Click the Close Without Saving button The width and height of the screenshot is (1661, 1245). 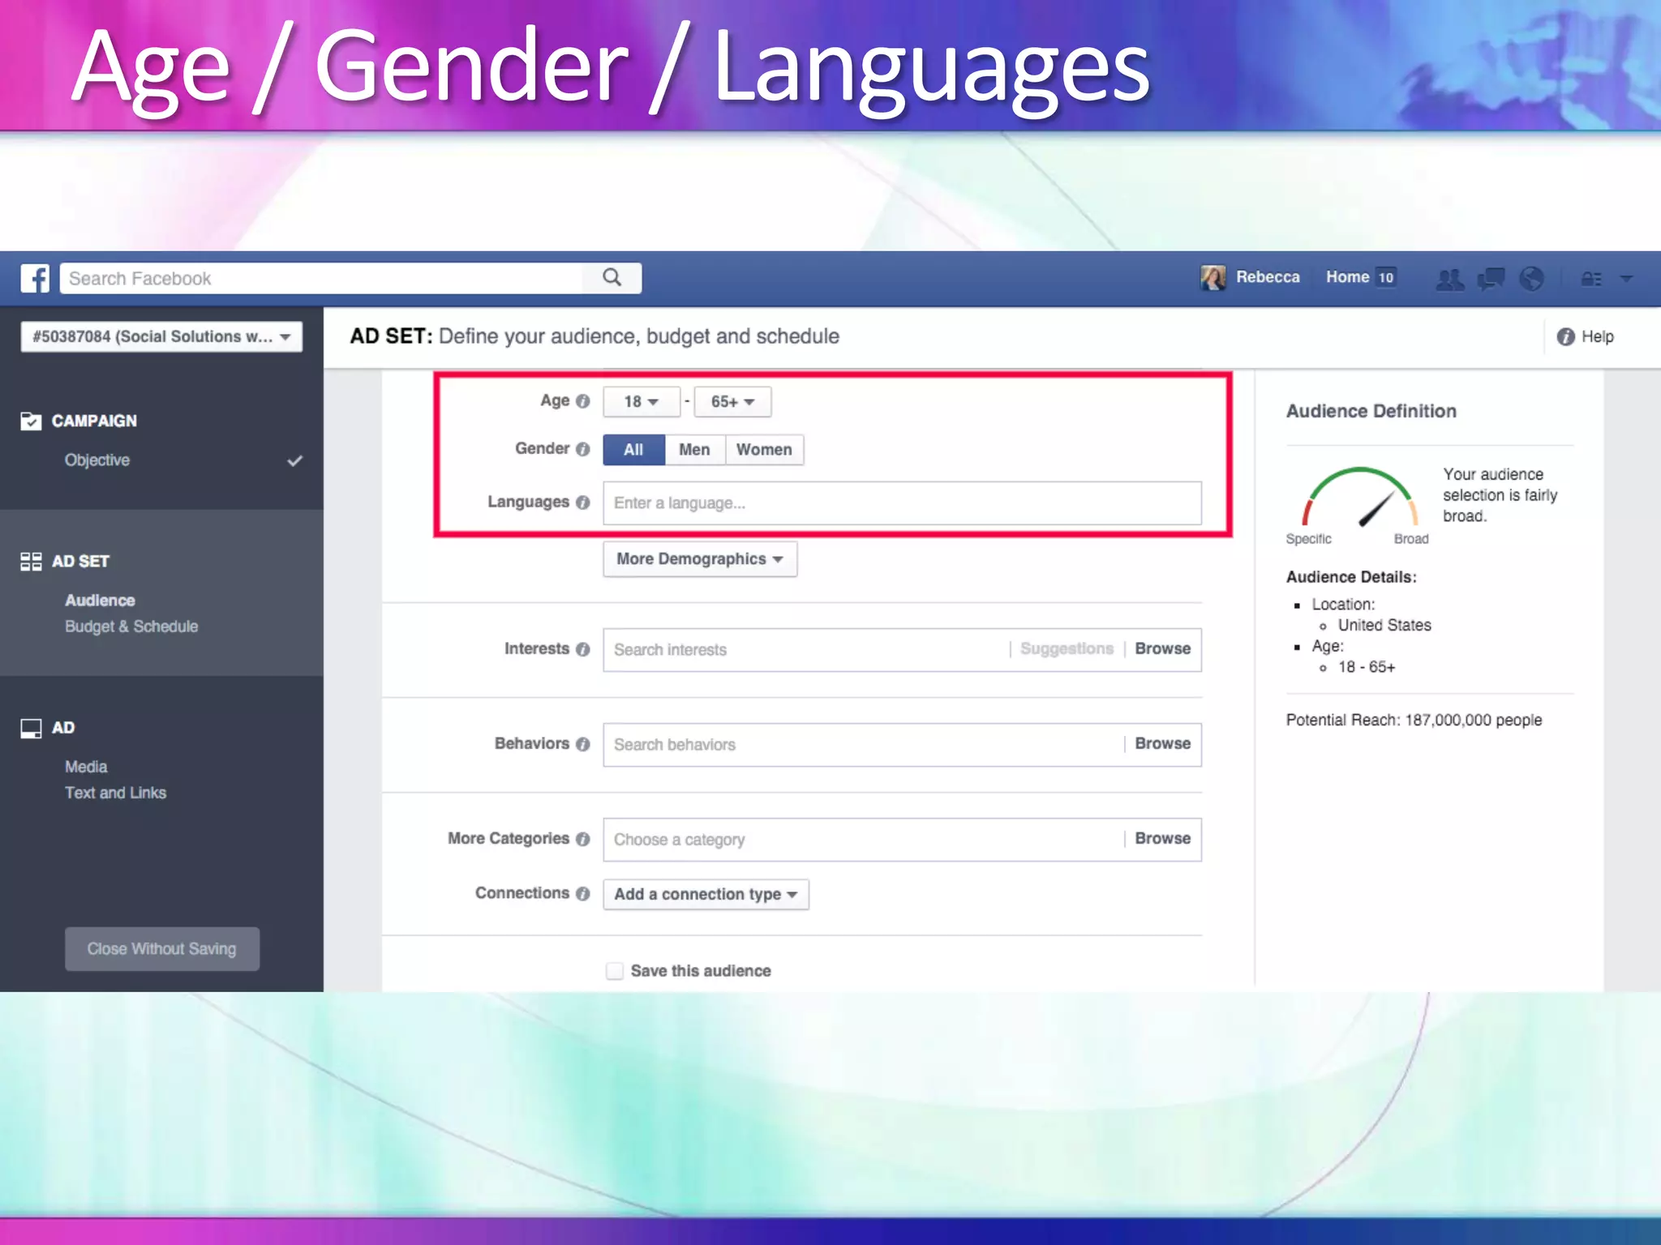[162, 948]
